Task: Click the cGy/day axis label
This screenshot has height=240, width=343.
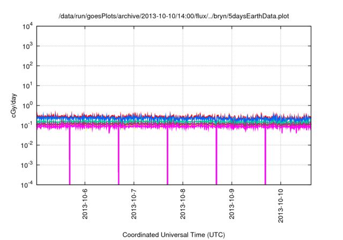Action: [x=14, y=106]
